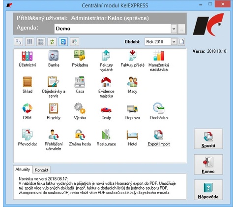
Task: Select Evidence majetku icon
Action: point(106,87)
